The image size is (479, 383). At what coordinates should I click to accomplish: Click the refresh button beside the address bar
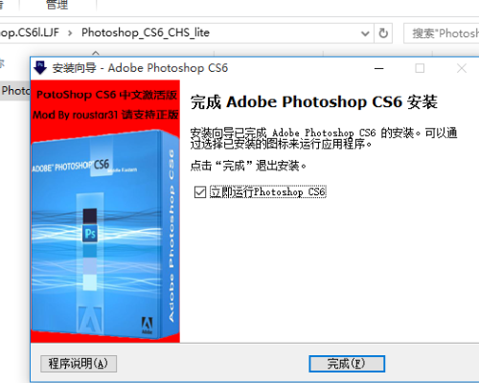(383, 33)
